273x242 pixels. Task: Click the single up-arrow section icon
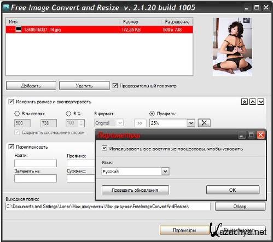[253, 102]
